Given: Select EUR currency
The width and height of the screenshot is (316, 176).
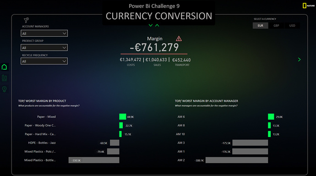Looking at the screenshot, I should (x=261, y=26).
